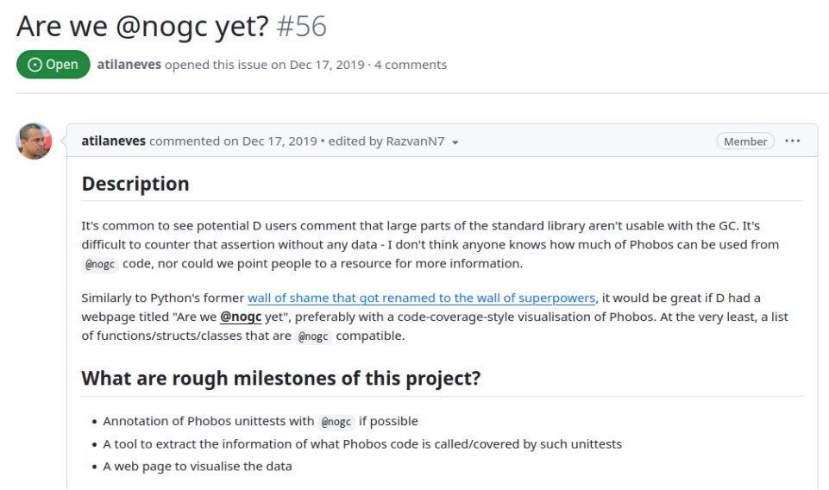
Task: Expand the edited by RazvanN7 dropdown arrow
Action: (455, 142)
